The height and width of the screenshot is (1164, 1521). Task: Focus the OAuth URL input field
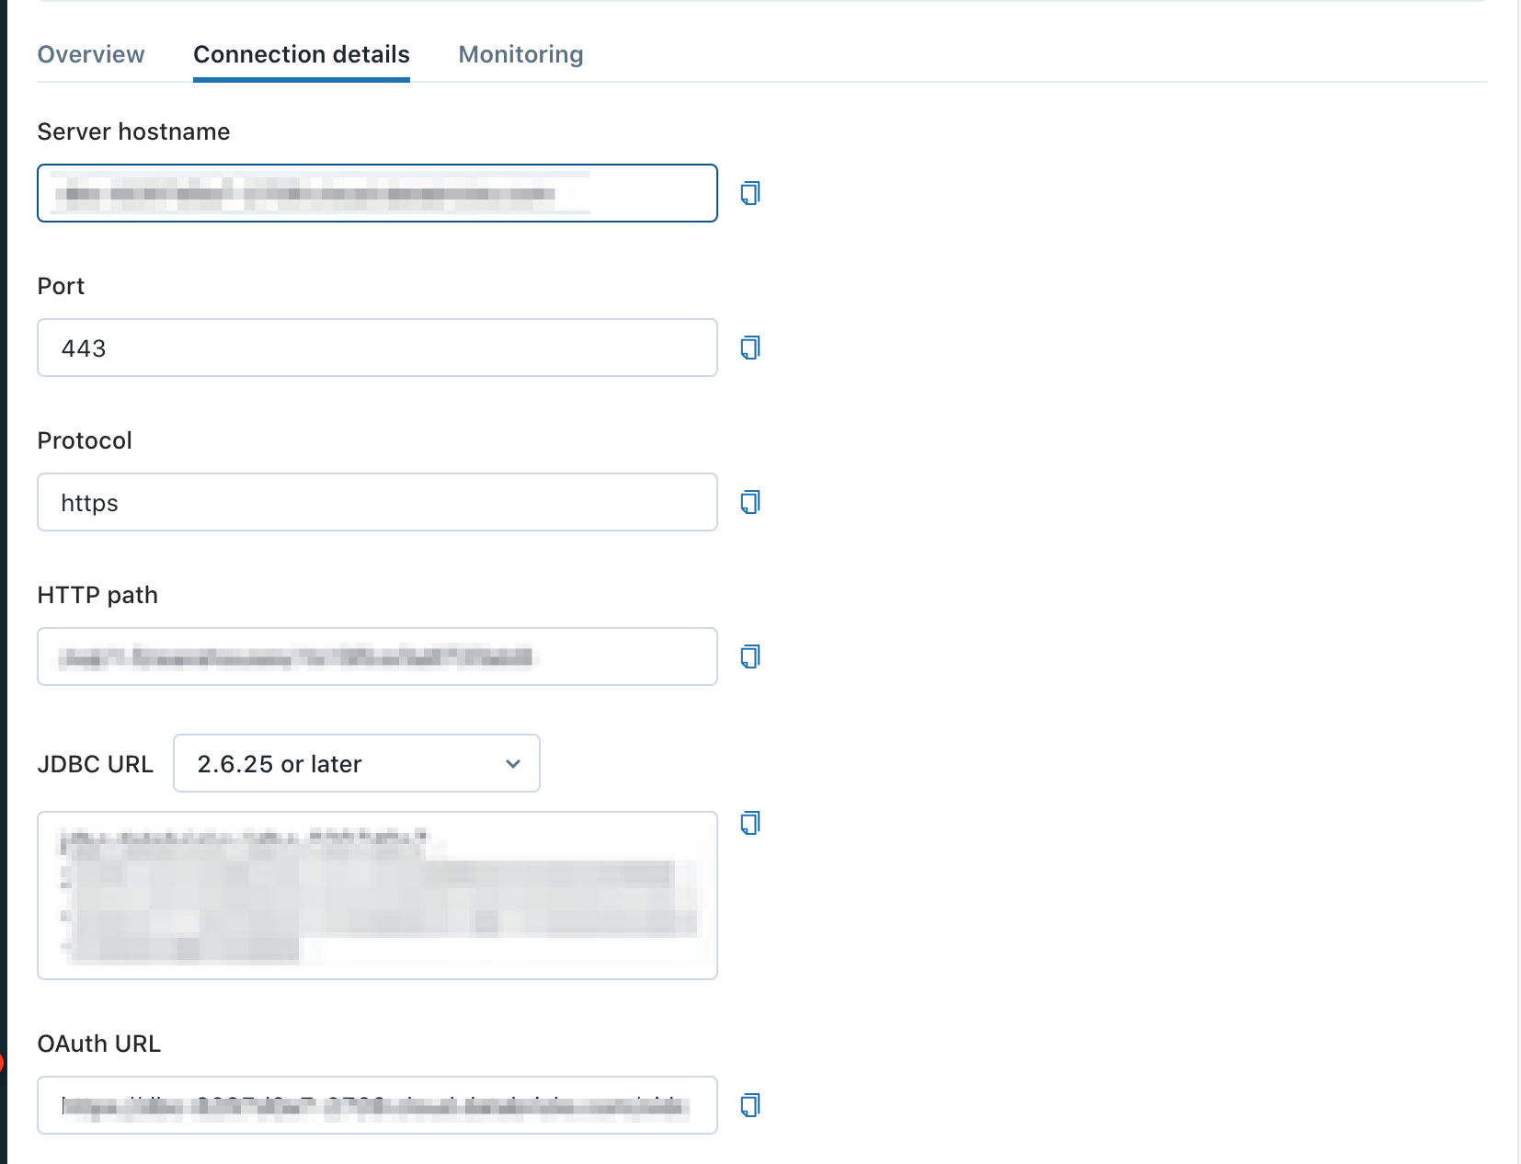[377, 1105]
